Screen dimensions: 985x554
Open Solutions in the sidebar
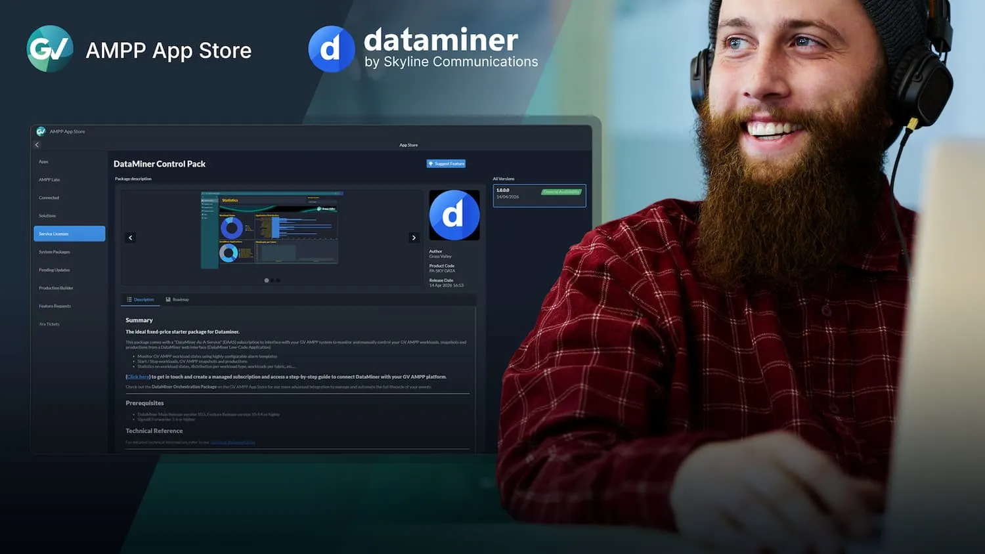pyautogui.click(x=47, y=216)
